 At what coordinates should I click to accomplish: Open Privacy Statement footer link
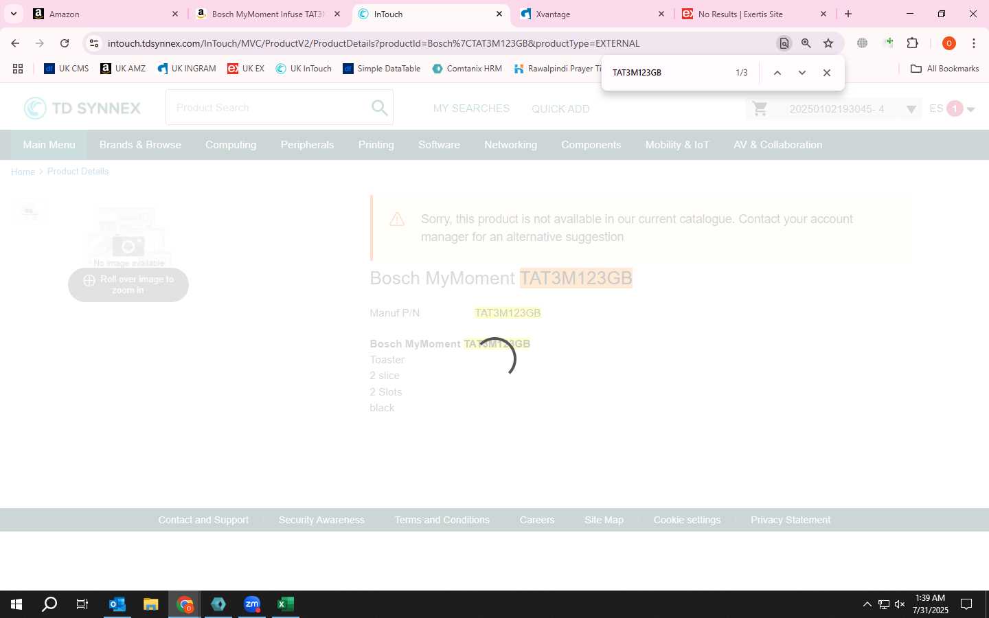[x=791, y=520]
